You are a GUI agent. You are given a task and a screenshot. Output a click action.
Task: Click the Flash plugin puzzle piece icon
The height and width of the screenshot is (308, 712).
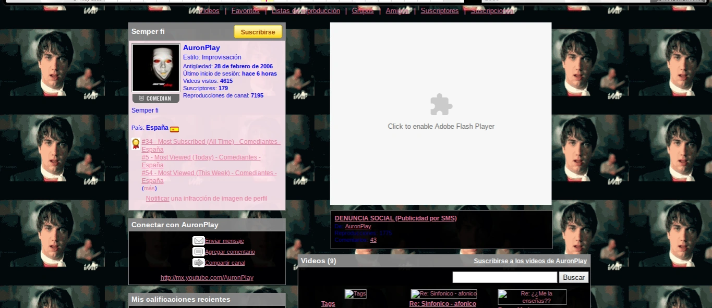pyautogui.click(x=441, y=105)
